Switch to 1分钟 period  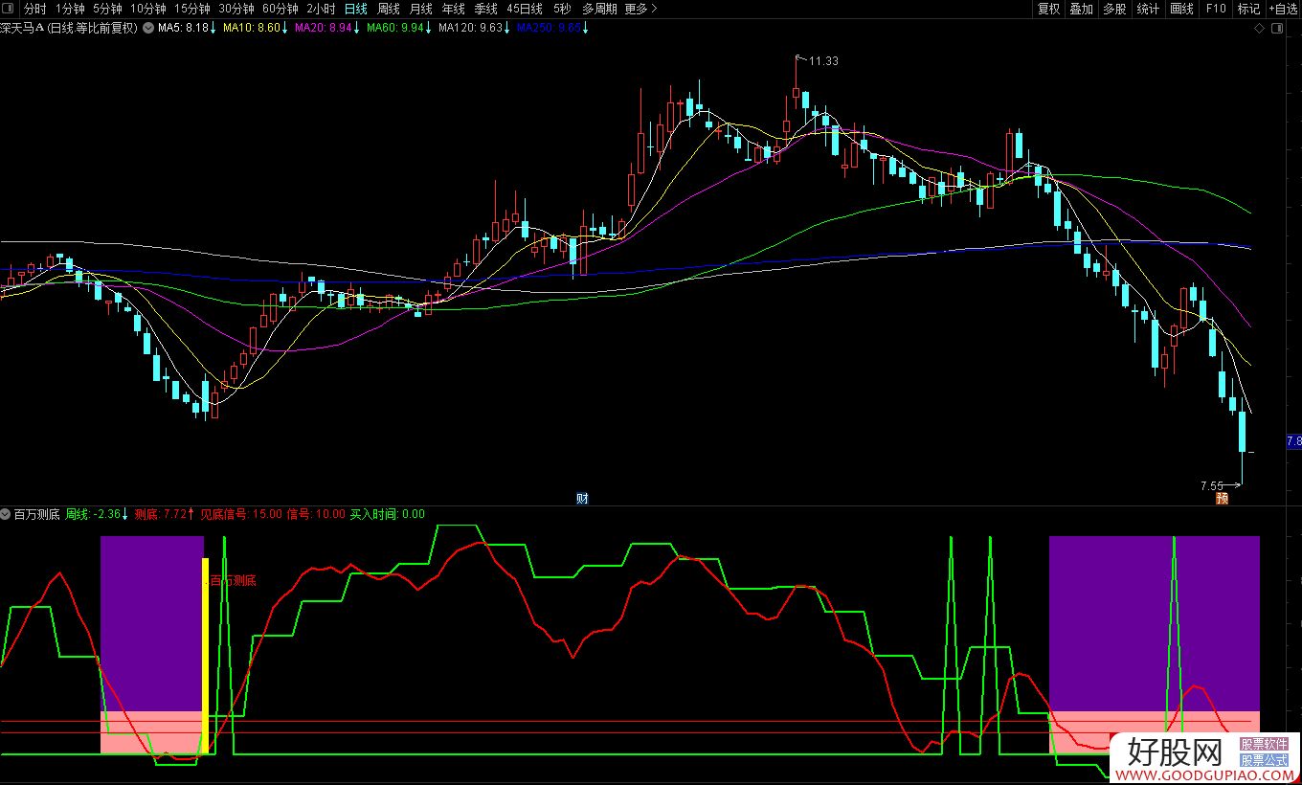tap(70, 9)
